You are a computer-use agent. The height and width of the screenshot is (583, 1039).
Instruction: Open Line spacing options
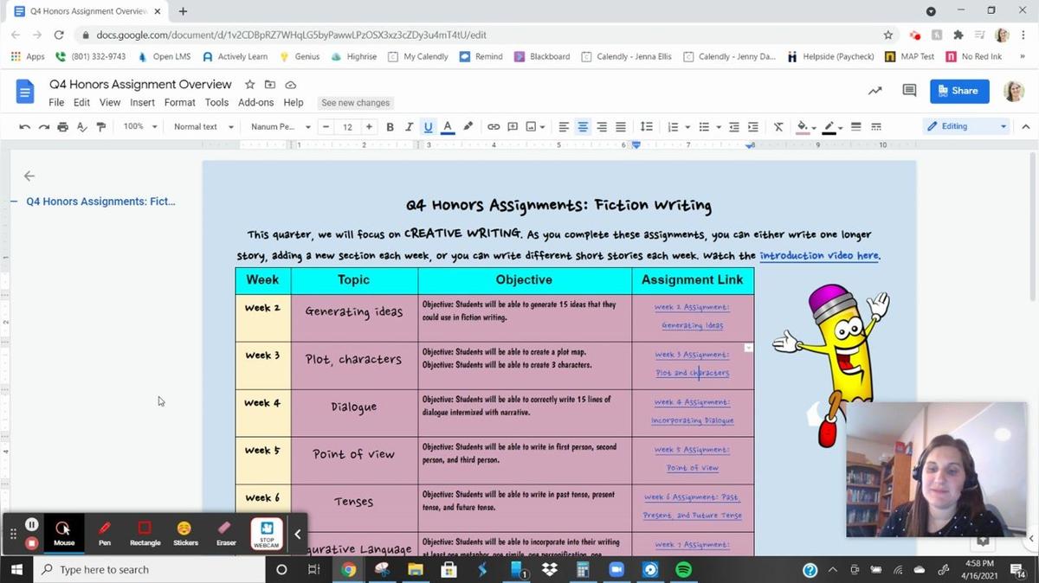point(646,126)
